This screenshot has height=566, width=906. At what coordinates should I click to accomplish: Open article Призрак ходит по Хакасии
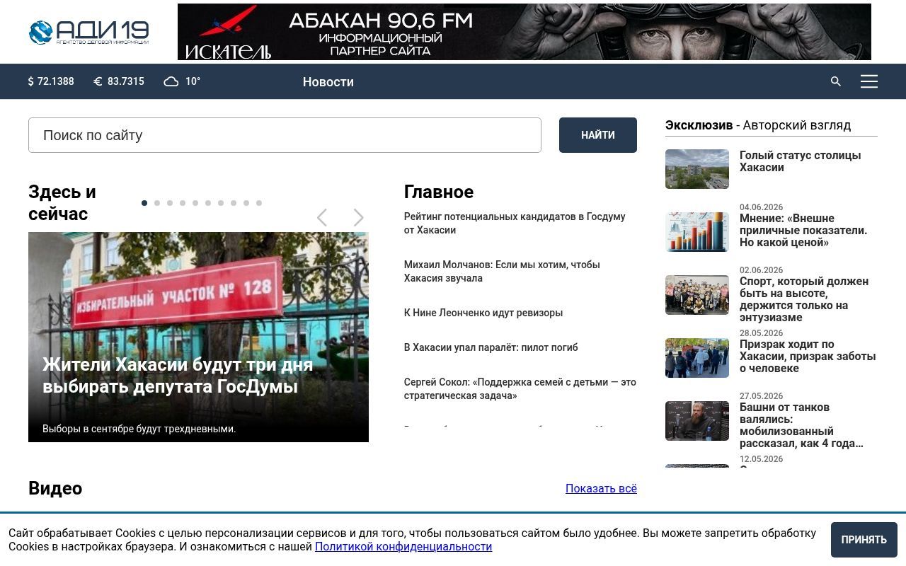tap(808, 357)
